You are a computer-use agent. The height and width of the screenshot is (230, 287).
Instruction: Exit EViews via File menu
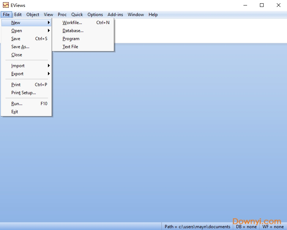15,112
